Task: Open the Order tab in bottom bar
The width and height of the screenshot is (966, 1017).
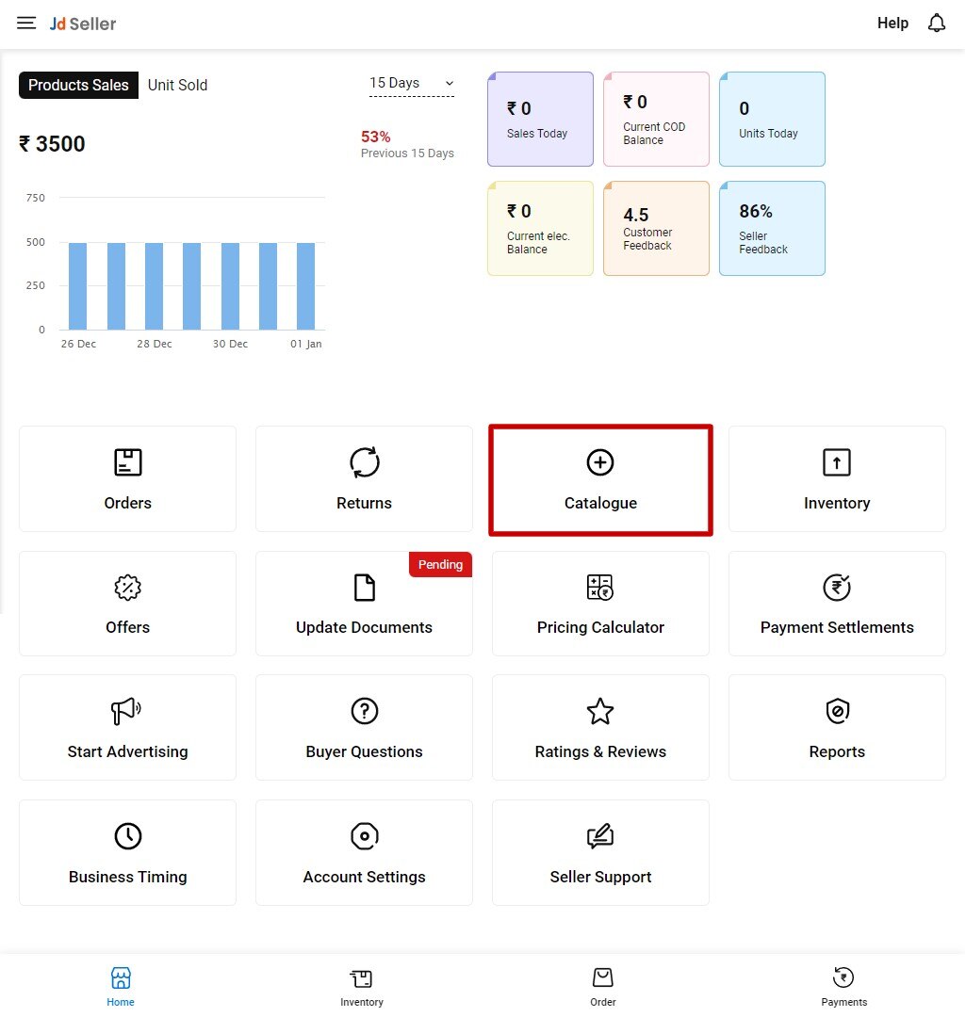Action: point(602,986)
